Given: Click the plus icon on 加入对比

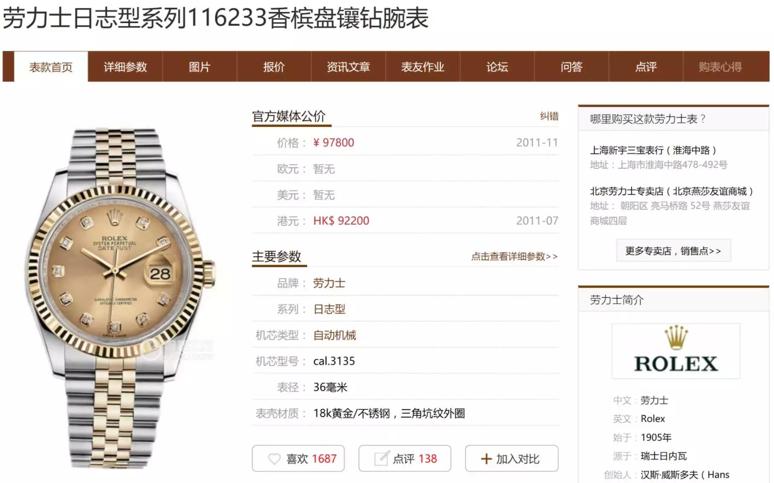Looking at the screenshot, I should click(486, 459).
